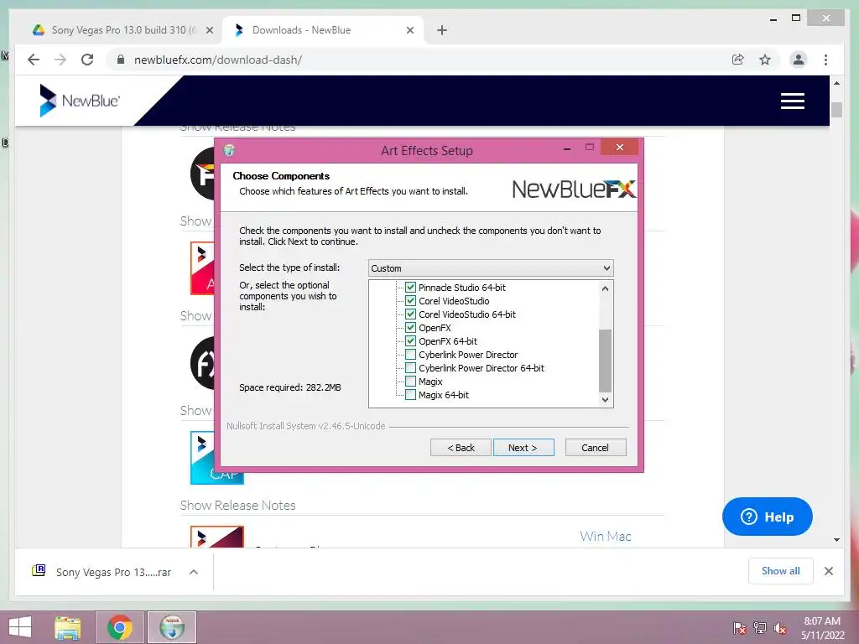View site lock information icon

[121, 60]
